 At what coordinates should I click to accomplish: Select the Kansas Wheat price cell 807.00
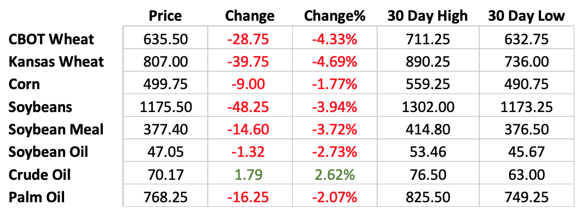click(x=165, y=62)
